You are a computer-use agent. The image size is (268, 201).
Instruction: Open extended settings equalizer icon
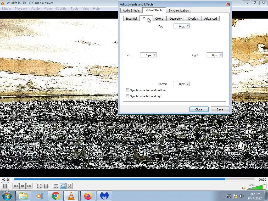(x=46, y=186)
